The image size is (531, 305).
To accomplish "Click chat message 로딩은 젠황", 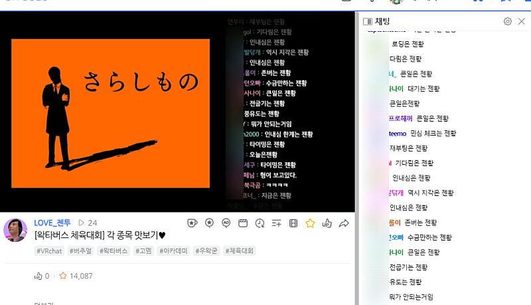I will (x=408, y=44).
